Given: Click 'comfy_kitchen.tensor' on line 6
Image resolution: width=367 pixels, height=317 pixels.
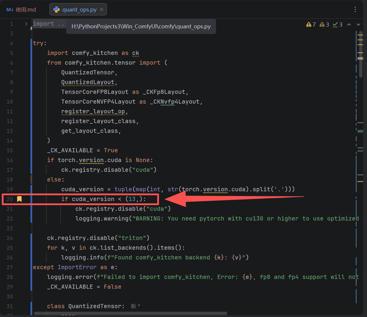Looking at the screenshot, I should [x=100, y=63].
